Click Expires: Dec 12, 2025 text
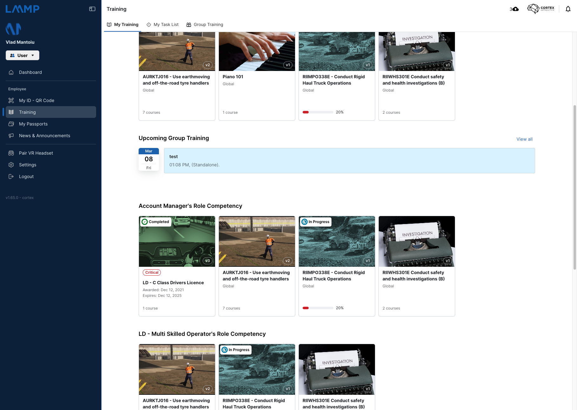 pyautogui.click(x=162, y=296)
